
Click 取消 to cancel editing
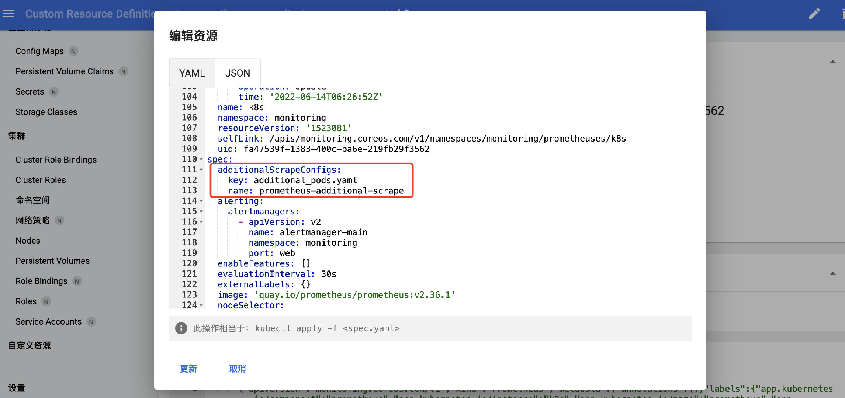(237, 369)
